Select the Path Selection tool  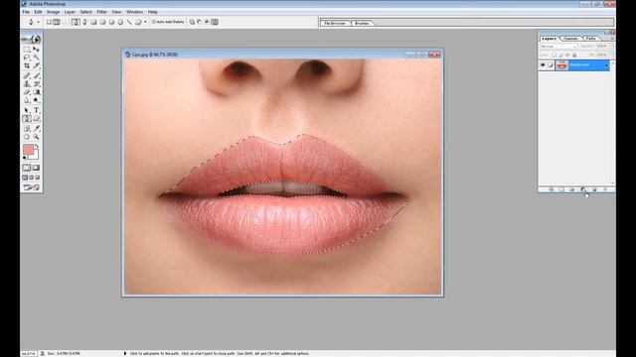click(27, 110)
